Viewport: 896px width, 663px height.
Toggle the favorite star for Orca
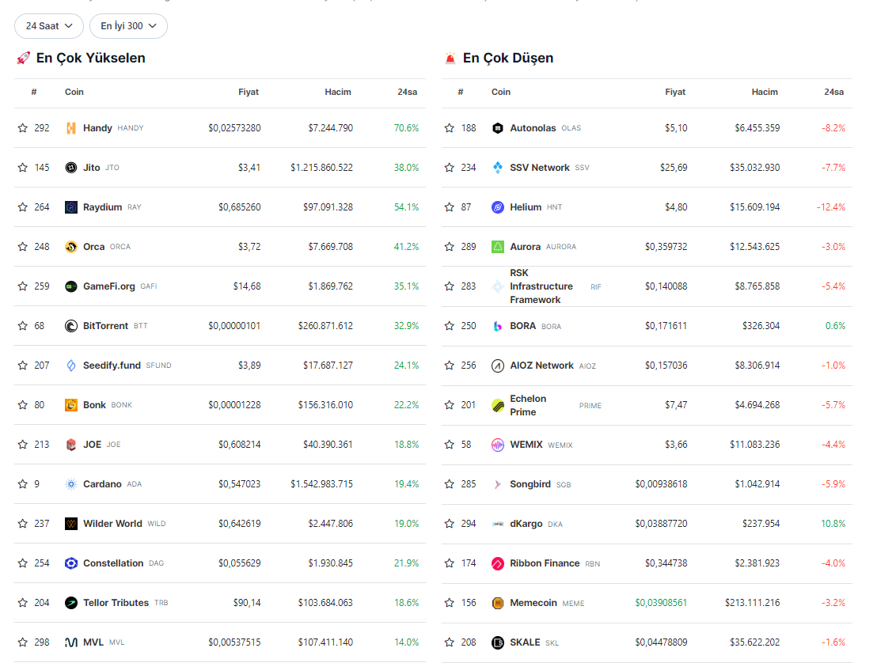click(23, 247)
